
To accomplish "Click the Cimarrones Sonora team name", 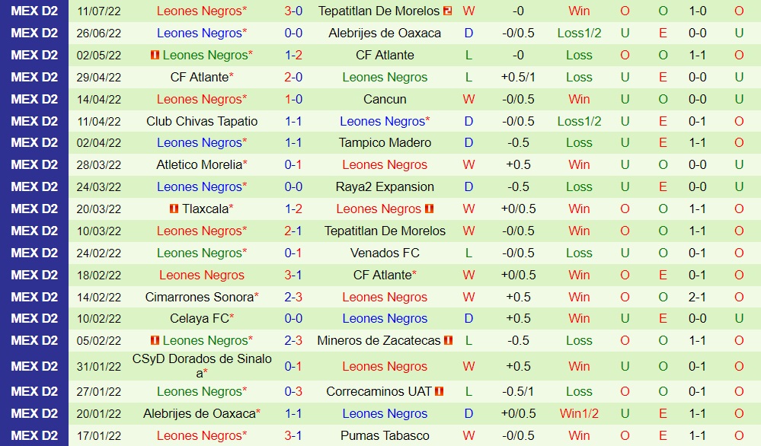I will click(x=200, y=298).
